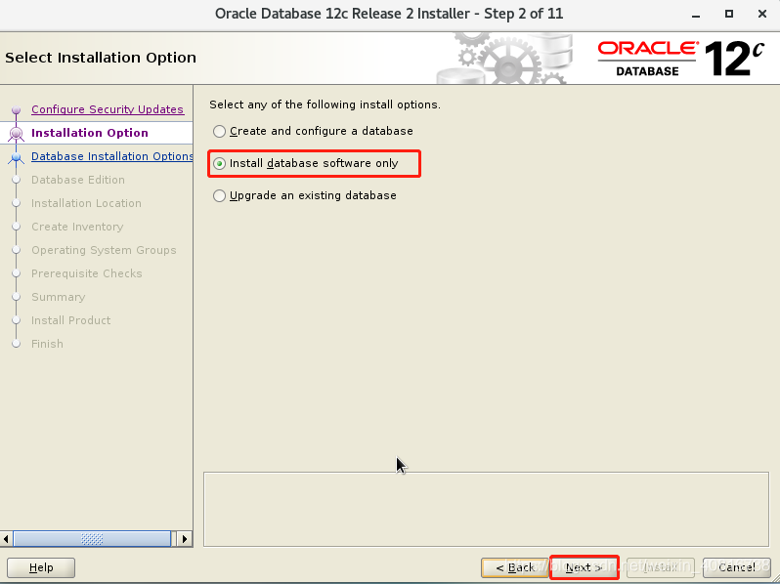The image size is (780, 584).
Task: Click Summary step text
Action: coord(59,297)
